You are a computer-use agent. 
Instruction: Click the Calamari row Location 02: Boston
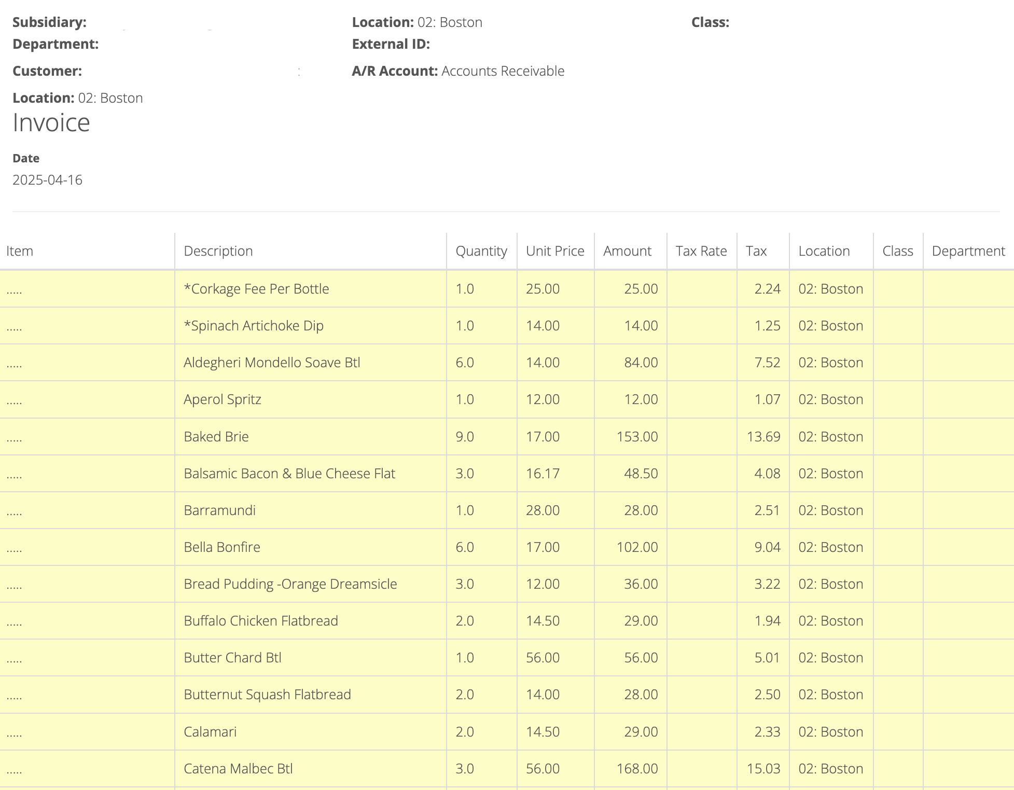[x=830, y=732]
